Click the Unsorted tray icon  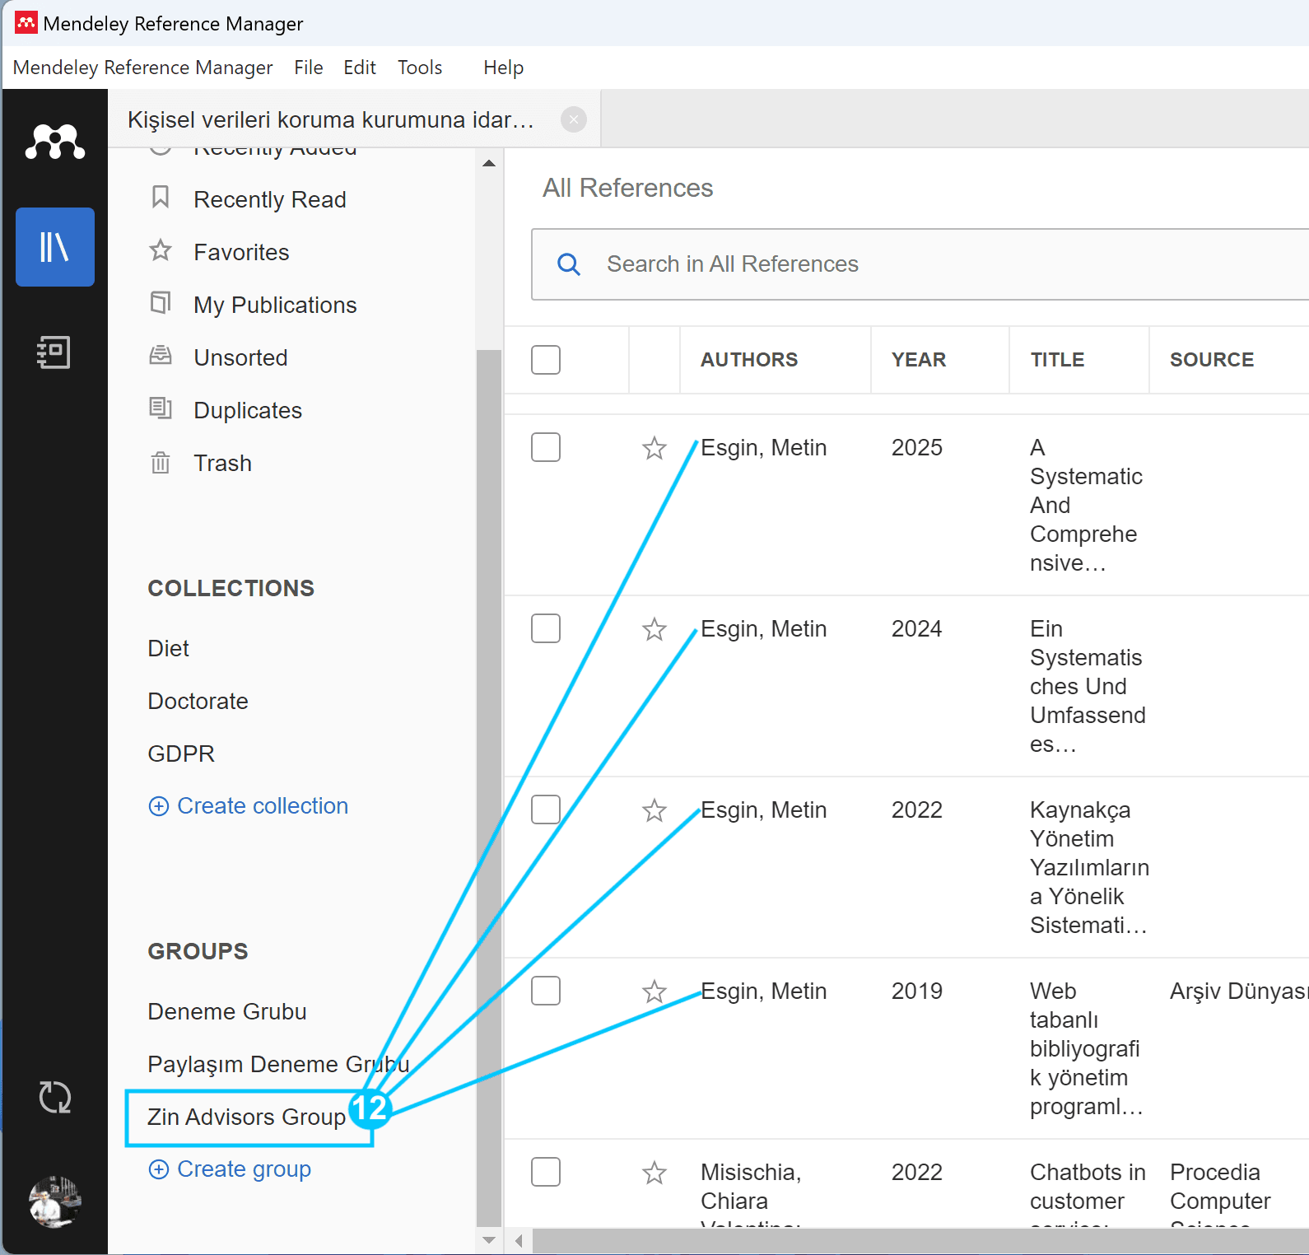[x=161, y=356]
